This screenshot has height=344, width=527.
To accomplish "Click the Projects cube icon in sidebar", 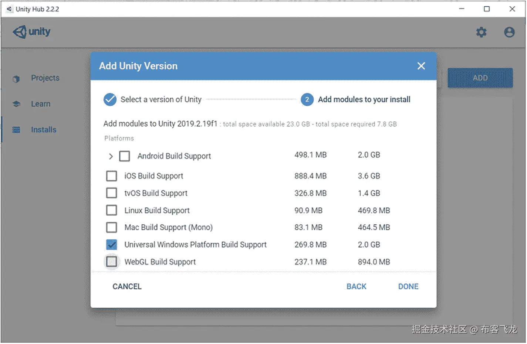I will (16, 79).
